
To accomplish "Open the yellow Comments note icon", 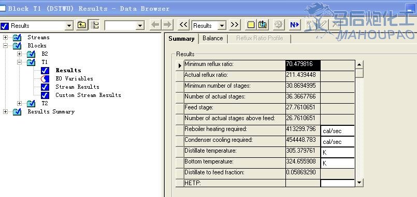I will point(251,25).
